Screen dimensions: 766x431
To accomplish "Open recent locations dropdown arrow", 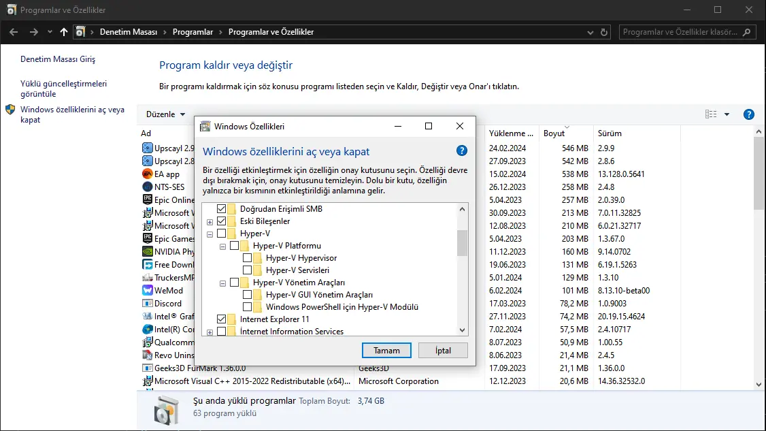I will 50,32.
